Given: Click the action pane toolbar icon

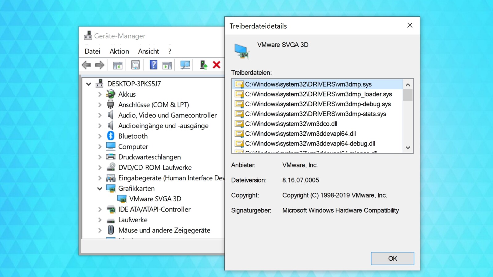Looking at the screenshot, I should tap(167, 65).
